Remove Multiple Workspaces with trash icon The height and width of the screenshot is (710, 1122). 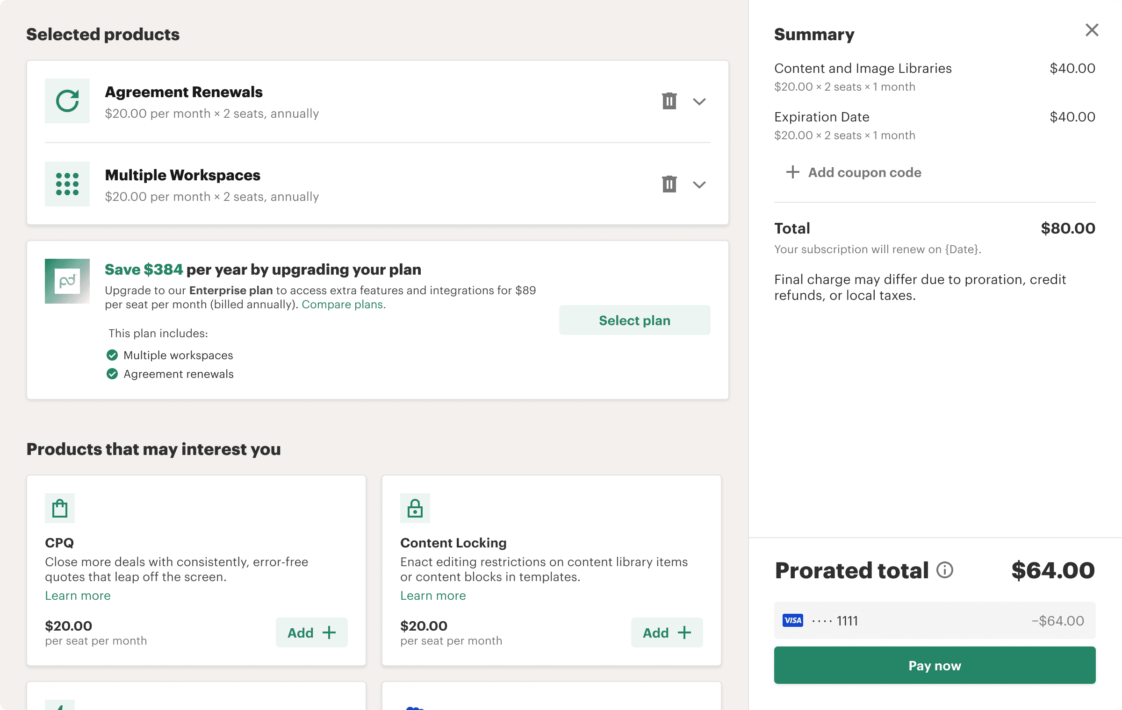tap(669, 184)
